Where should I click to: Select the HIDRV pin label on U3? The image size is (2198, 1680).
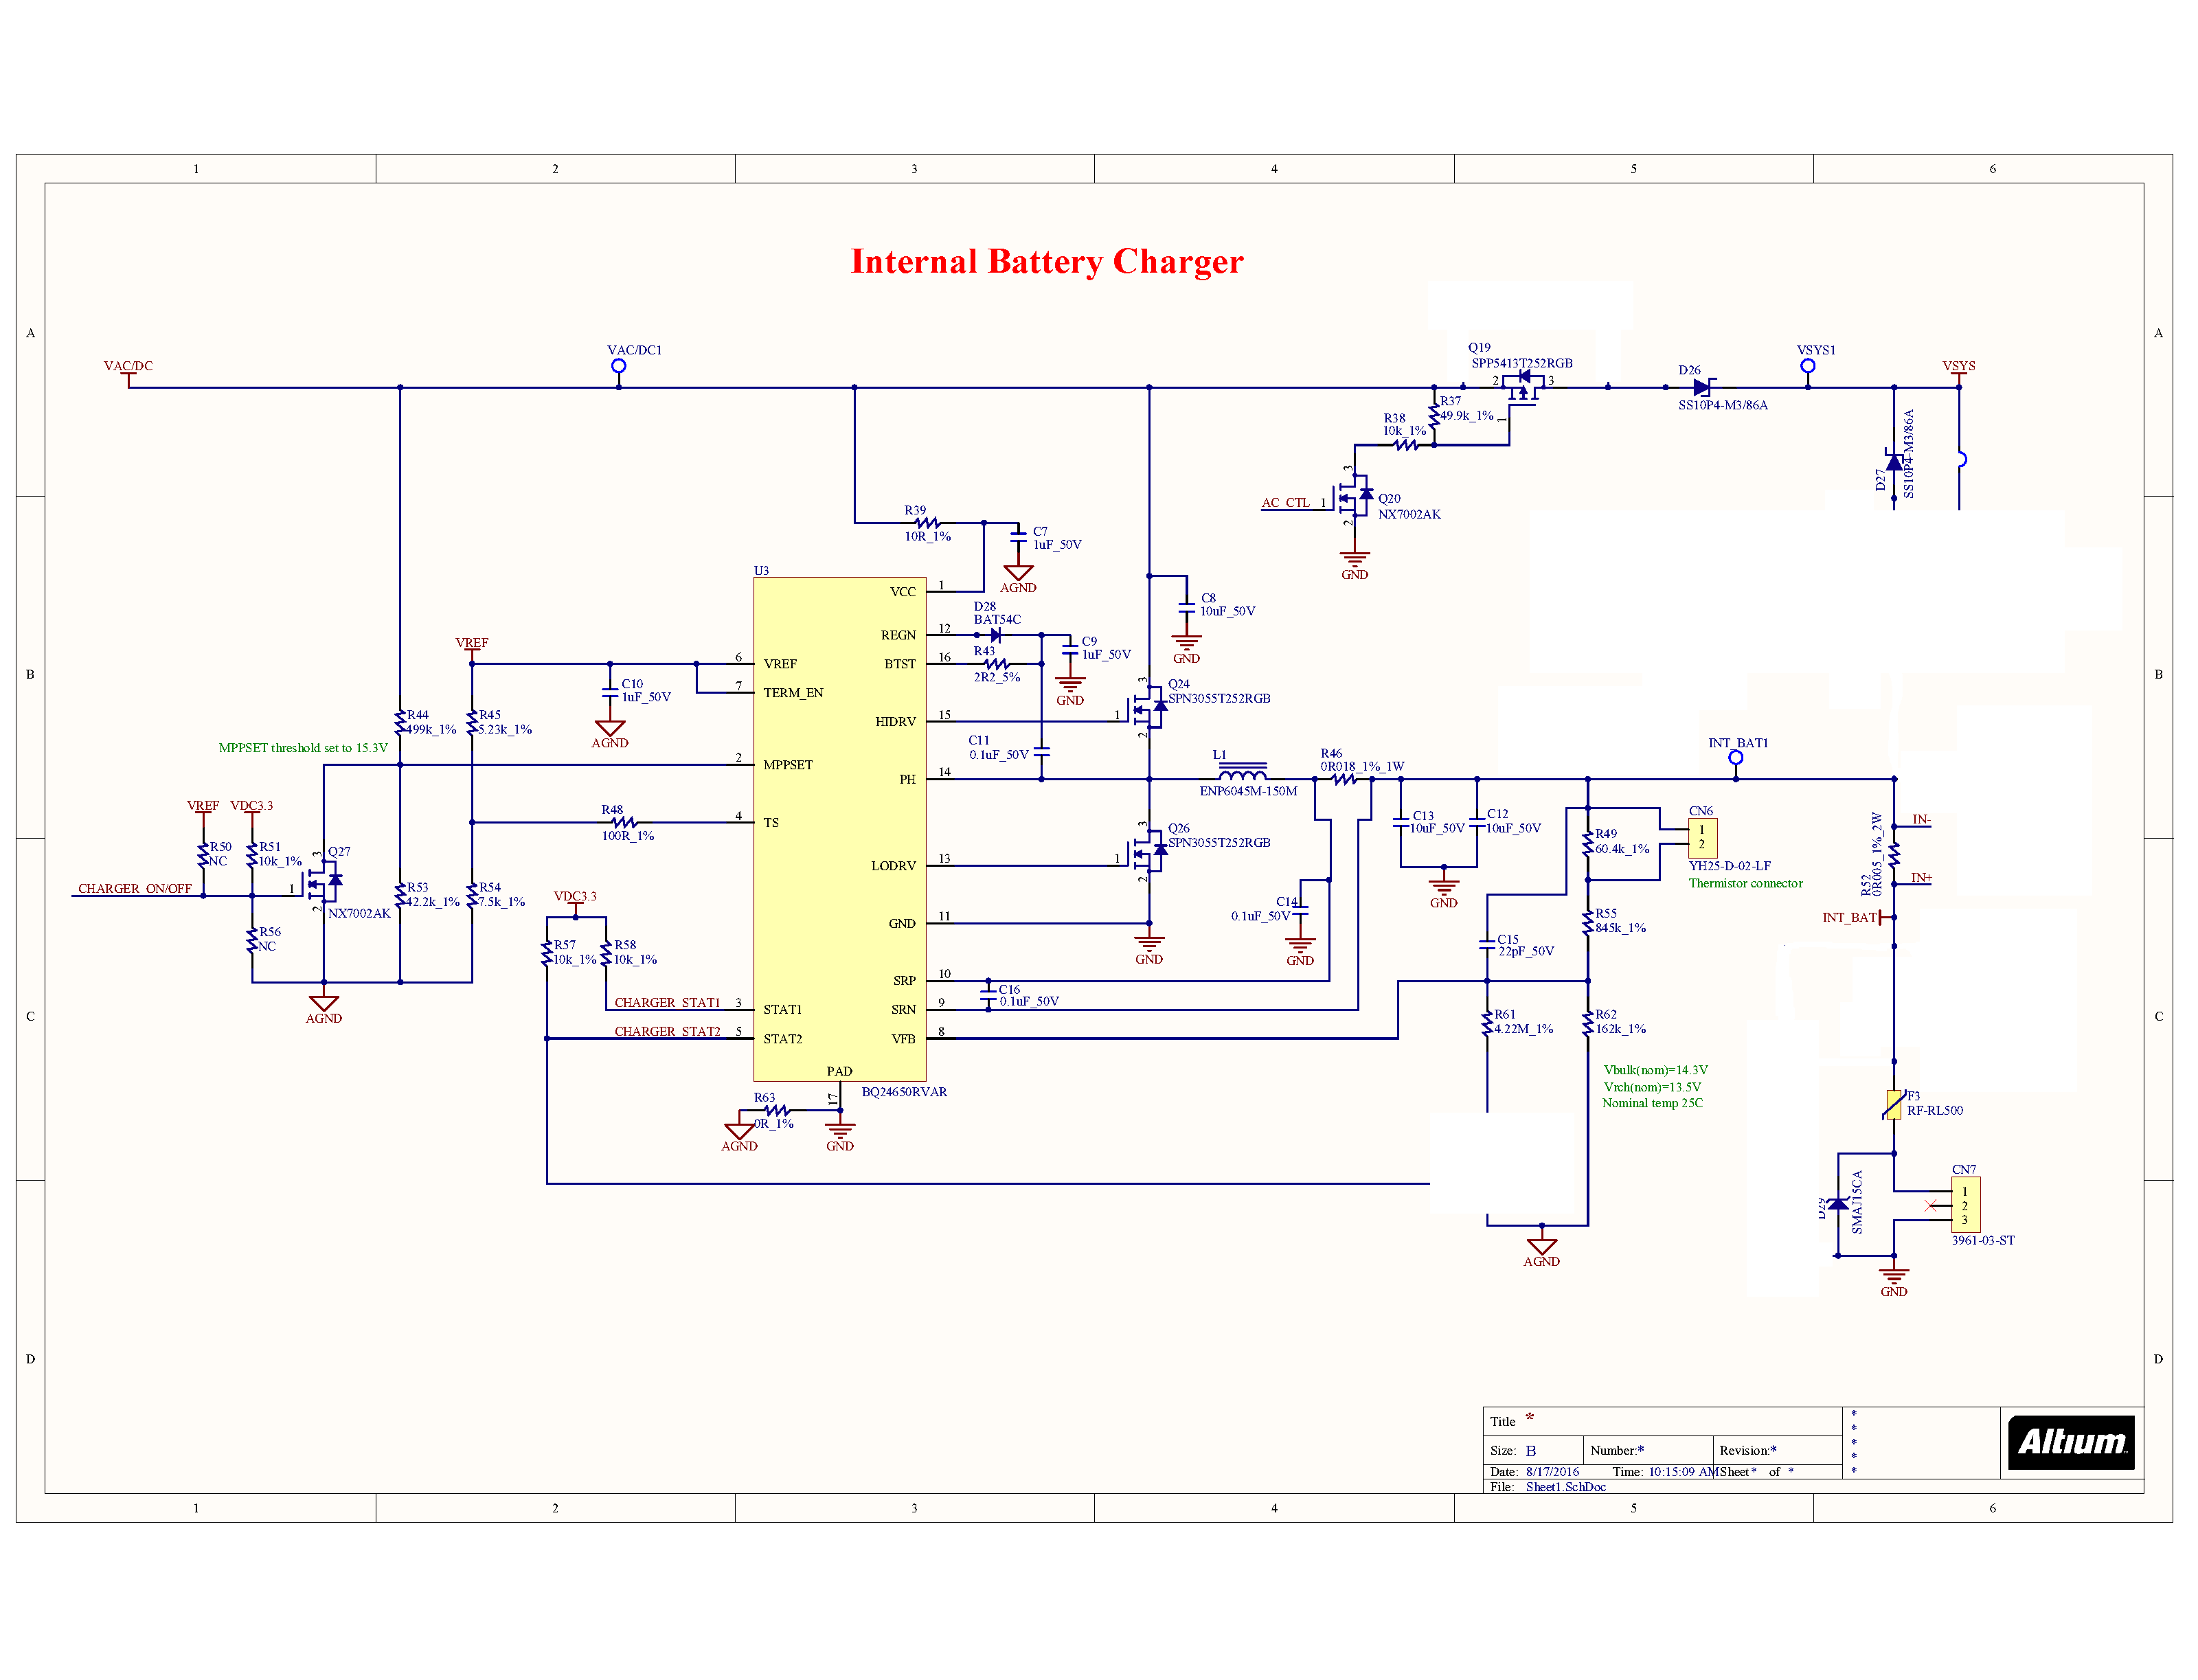click(x=896, y=722)
